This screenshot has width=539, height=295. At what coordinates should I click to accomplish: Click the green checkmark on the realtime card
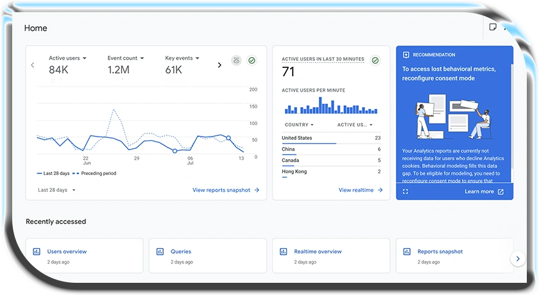coord(375,60)
